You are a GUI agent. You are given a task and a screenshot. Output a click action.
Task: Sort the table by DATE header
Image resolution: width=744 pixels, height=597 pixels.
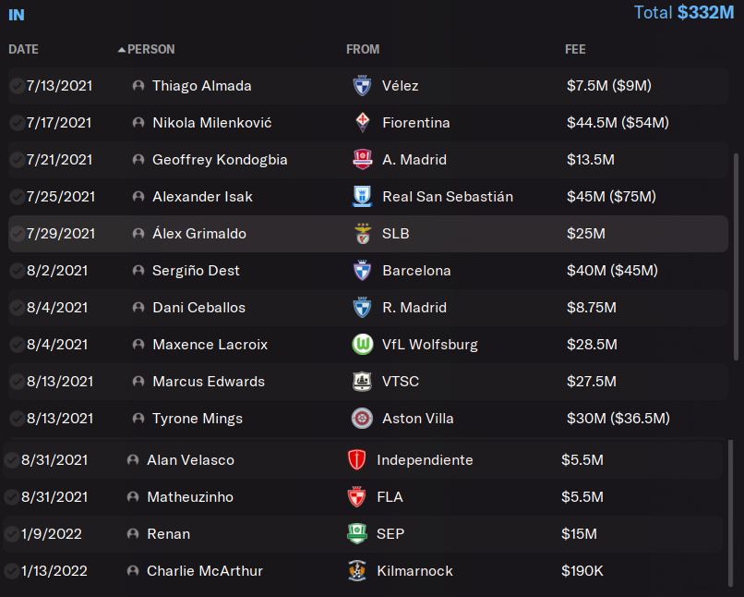(x=23, y=49)
